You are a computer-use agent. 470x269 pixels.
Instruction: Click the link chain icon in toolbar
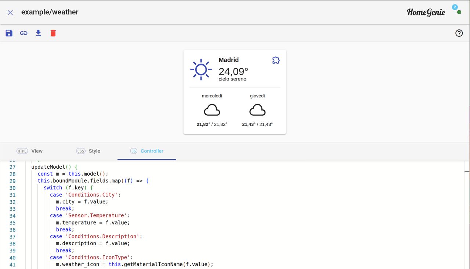click(24, 33)
